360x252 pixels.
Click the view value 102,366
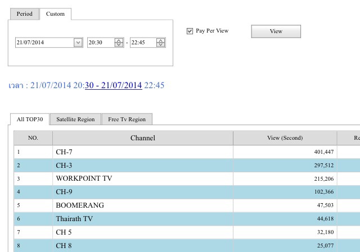(x=324, y=192)
